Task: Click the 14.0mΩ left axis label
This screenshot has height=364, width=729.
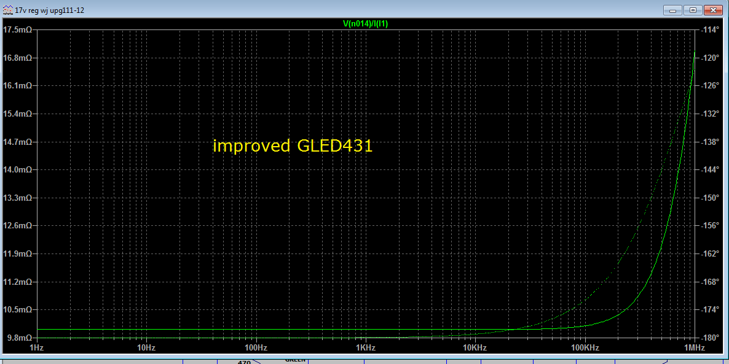Action: coord(17,170)
